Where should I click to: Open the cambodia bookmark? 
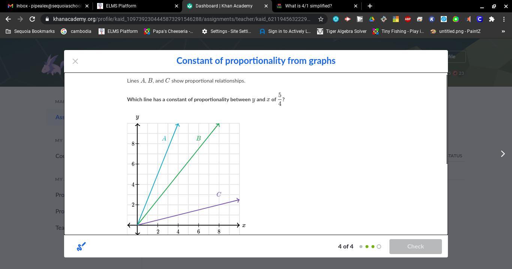point(76,31)
